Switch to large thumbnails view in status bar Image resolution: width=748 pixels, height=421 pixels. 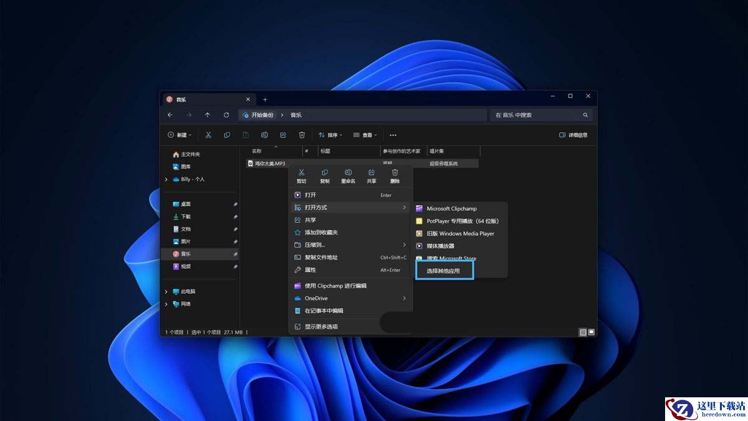(x=592, y=332)
